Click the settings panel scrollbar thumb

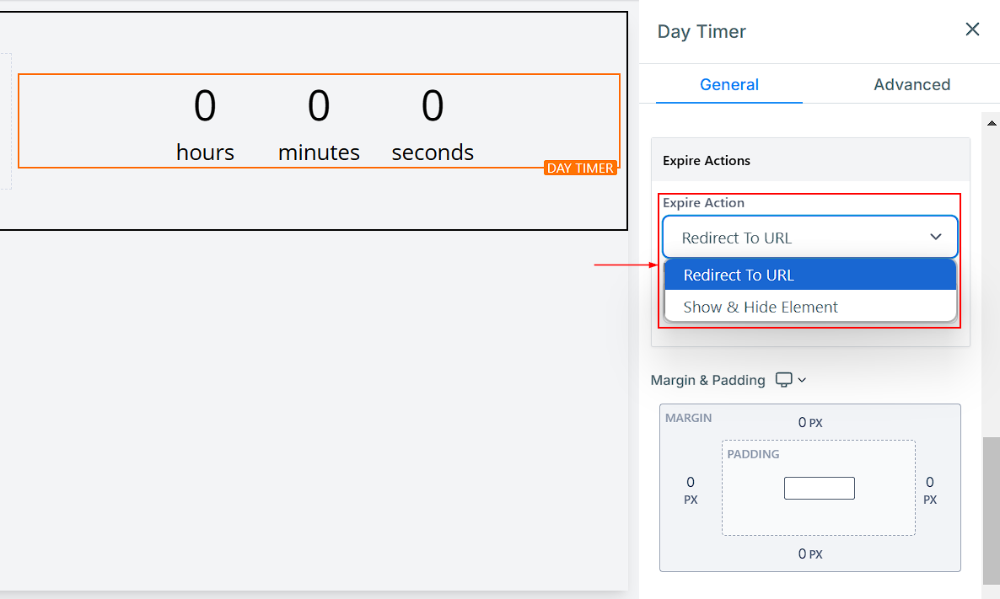pos(992,510)
